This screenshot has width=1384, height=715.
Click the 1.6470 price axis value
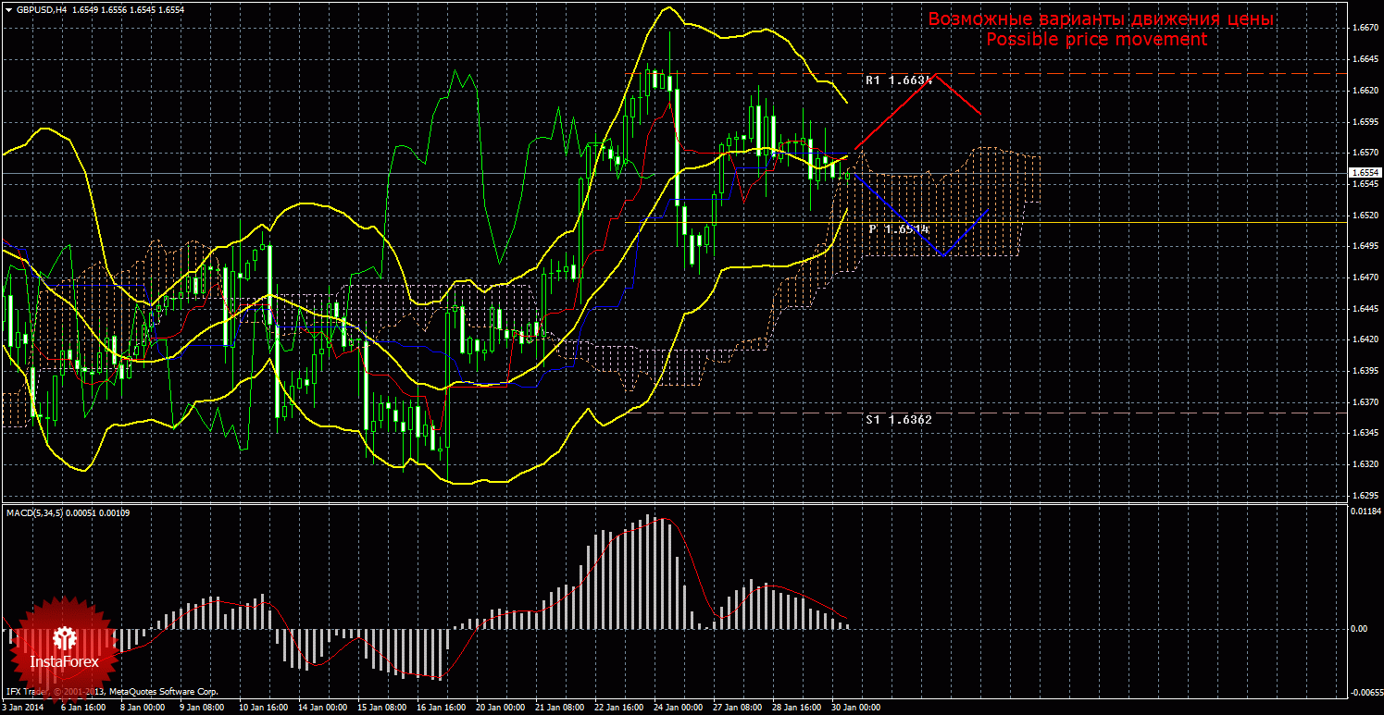(x=1365, y=277)
